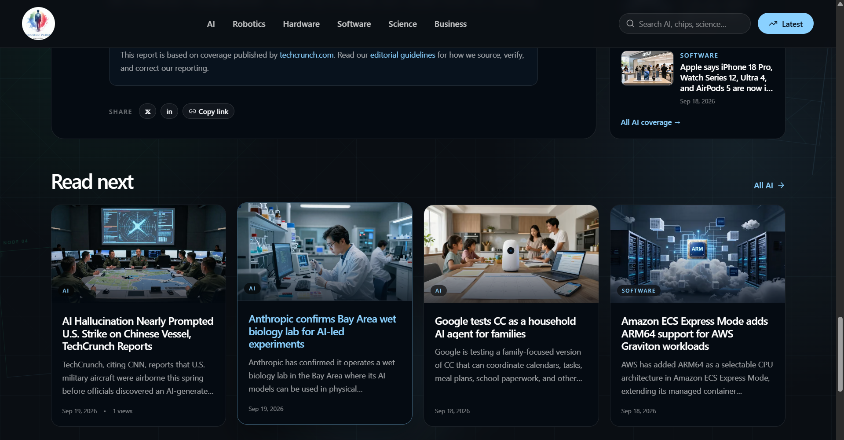This screenshot has width=844, height=440.
Task: Open Amazon ECS Express Mode headline
Action: pyautogui.click(x=694, y=334)
